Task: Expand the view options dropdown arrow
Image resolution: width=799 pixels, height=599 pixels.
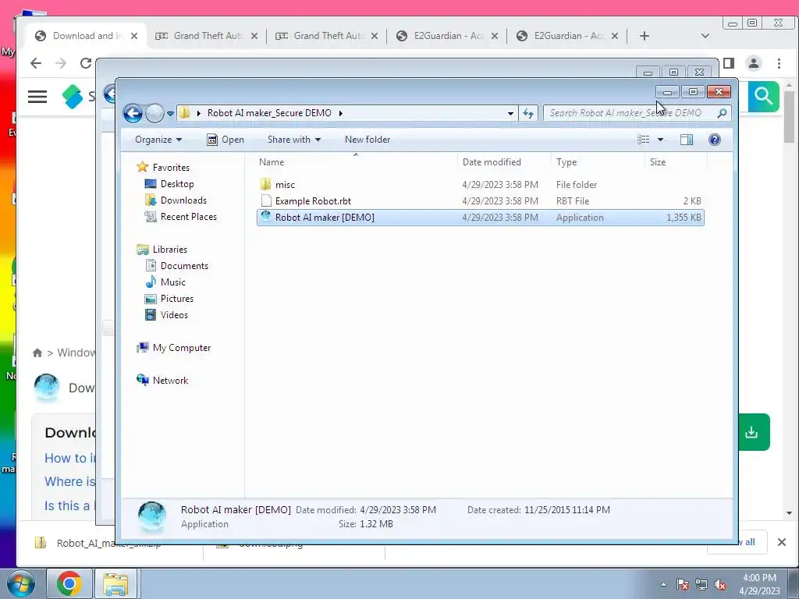Action: click(x=660, y=140)
